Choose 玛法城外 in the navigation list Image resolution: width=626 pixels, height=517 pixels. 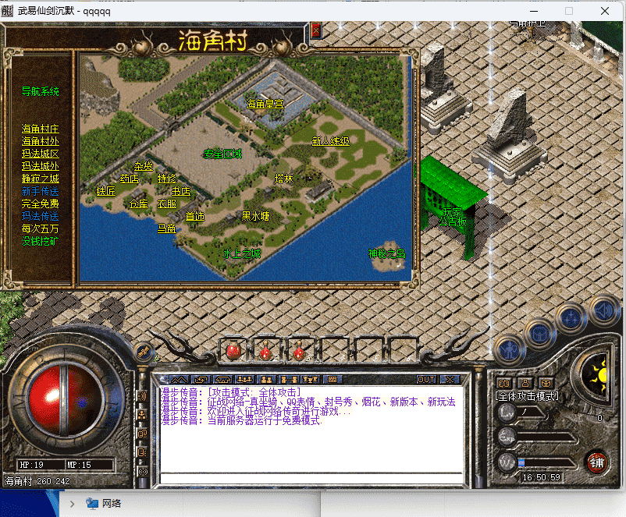(x=41, y=166)
